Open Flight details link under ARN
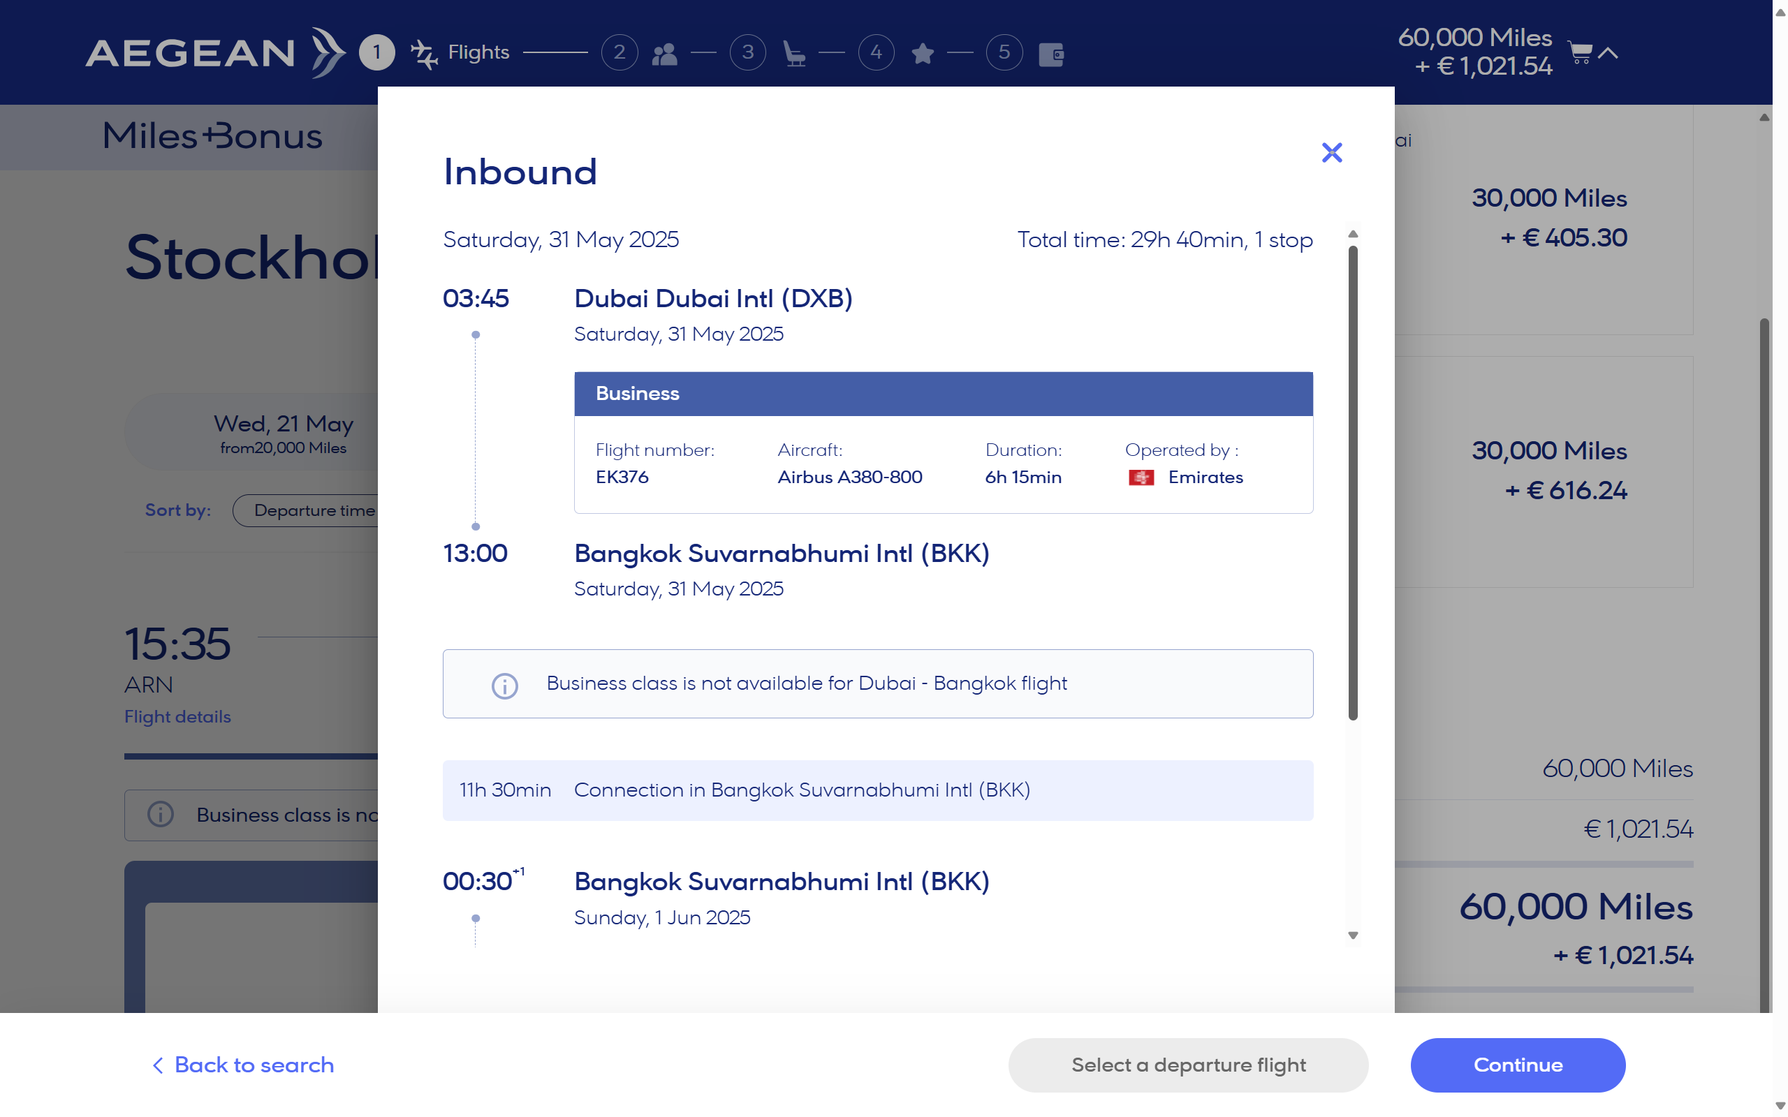Screen dimensions: 1788x1117 tap(177, 716)
